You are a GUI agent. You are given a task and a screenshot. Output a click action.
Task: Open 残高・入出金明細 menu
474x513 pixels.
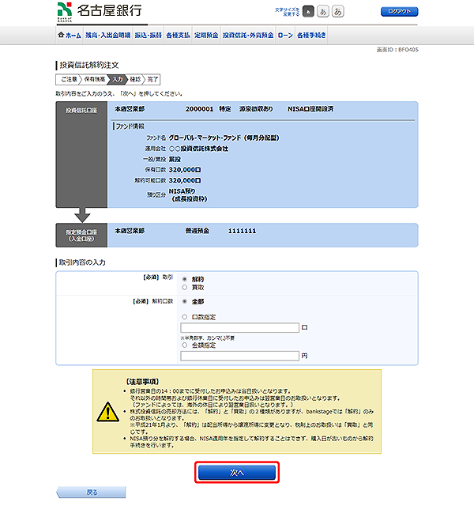tap(107, 35)
